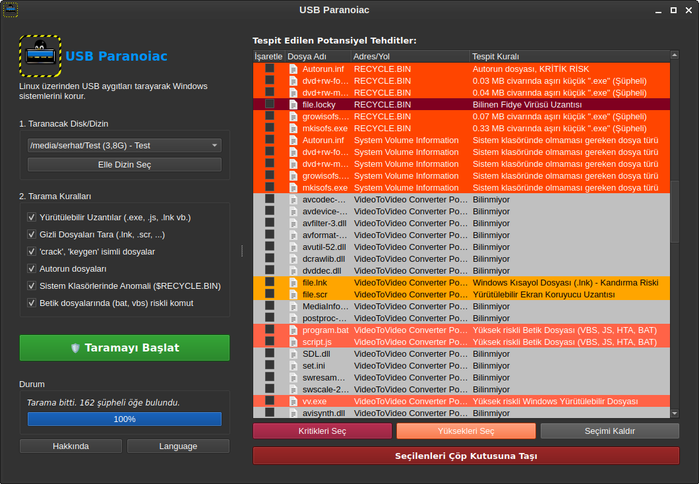The image size is (699, 484).
Task: Click the file icon beside script.js
Action: click(294, 342)
